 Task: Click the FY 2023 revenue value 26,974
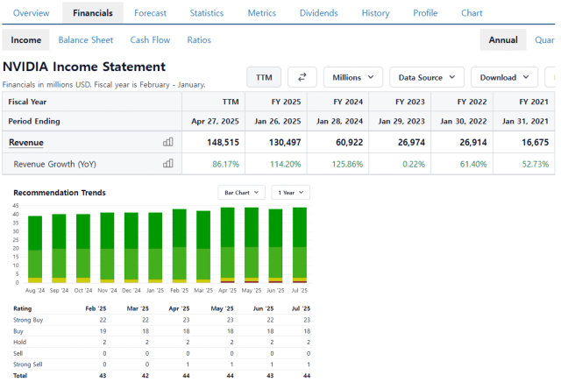pyautogui.click(x=411, y=142)
